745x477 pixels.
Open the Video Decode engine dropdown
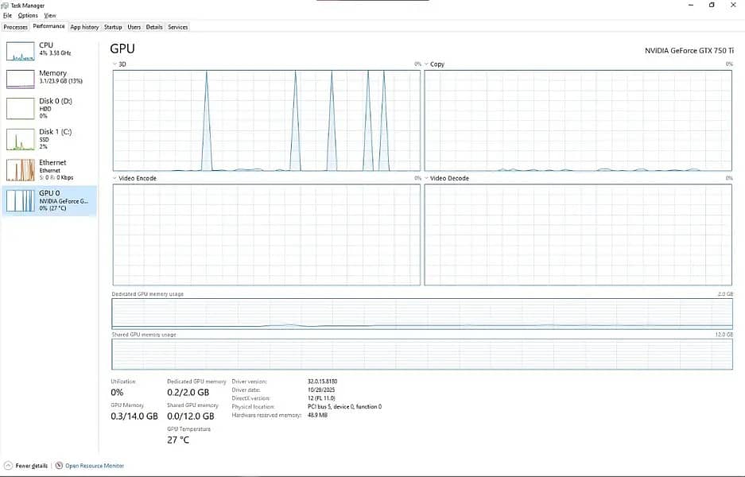(427, 178)
